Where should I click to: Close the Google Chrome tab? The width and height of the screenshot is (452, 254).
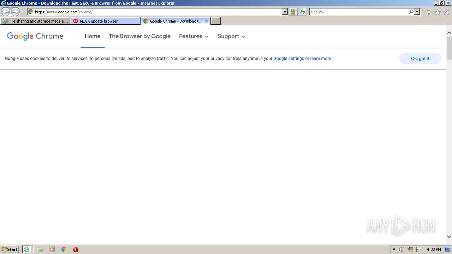207,21
